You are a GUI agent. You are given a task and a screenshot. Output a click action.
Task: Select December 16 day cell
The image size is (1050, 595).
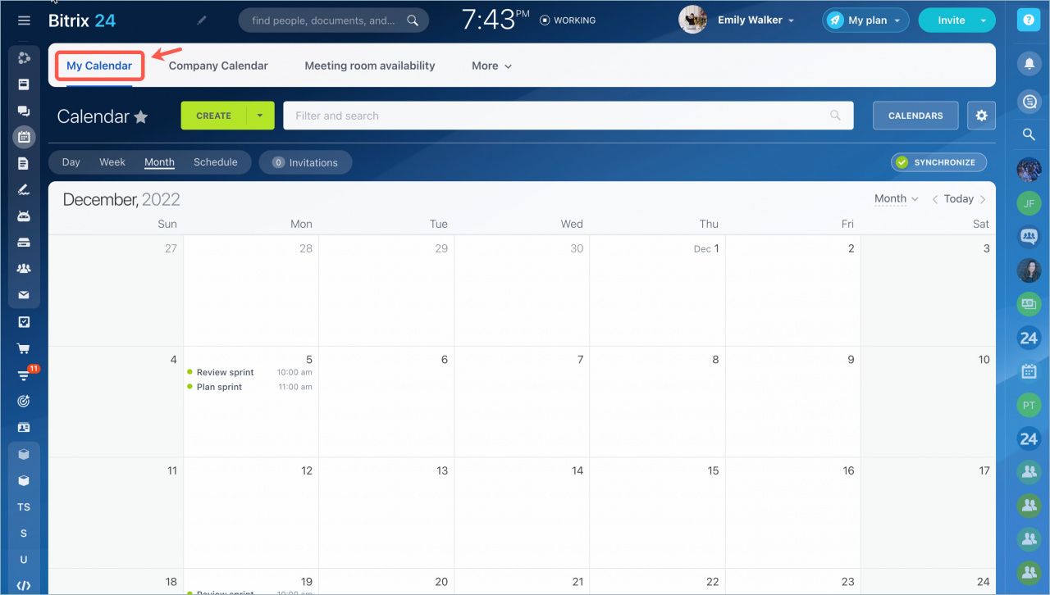pos(792,513)
